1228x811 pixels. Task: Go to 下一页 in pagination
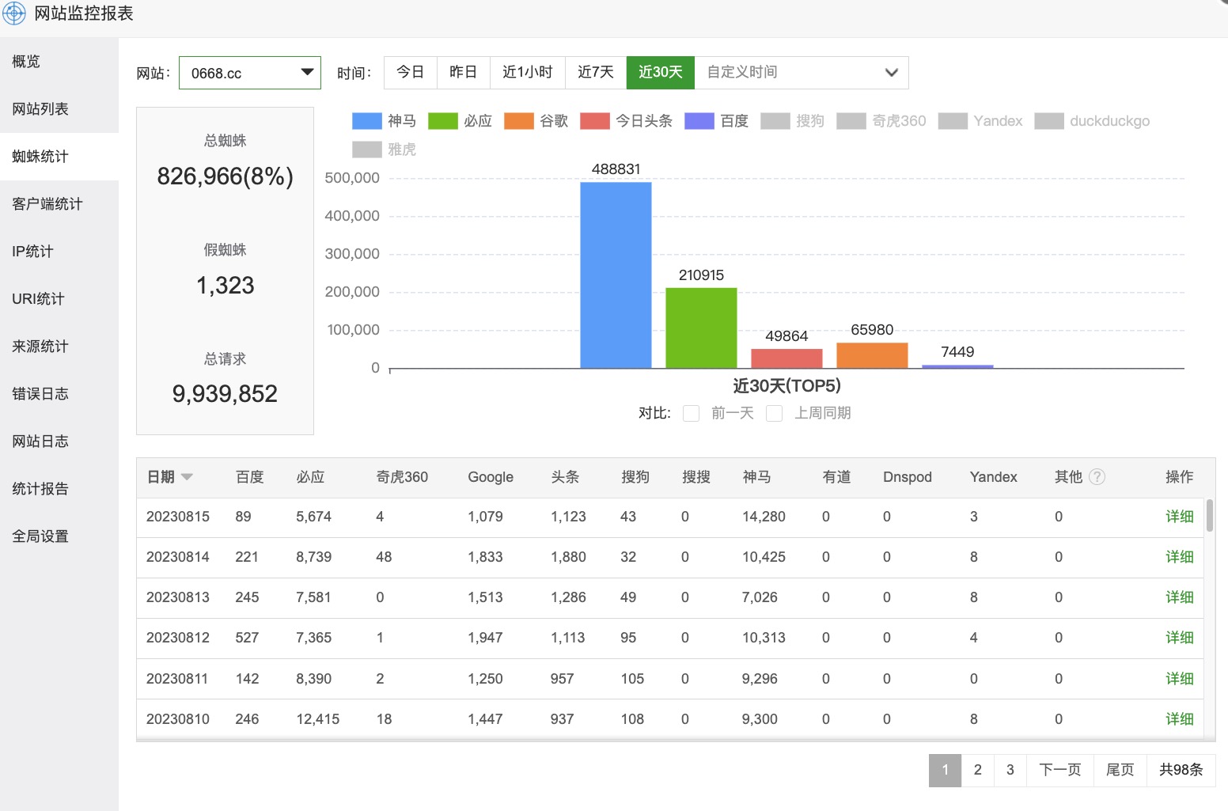1059,770
